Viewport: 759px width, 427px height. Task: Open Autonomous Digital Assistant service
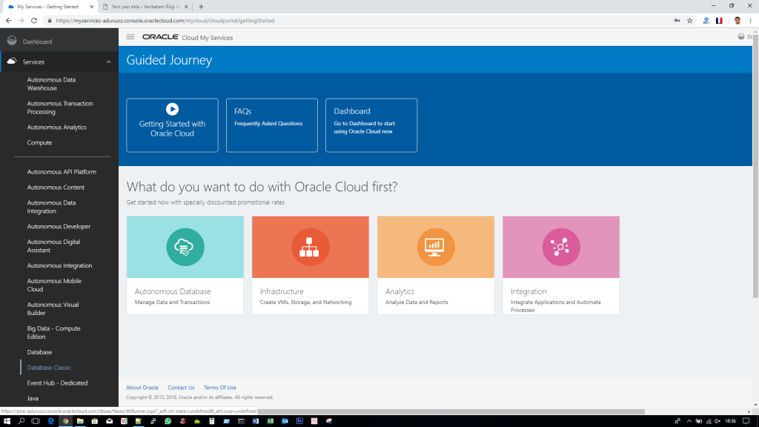coord(53,246)
